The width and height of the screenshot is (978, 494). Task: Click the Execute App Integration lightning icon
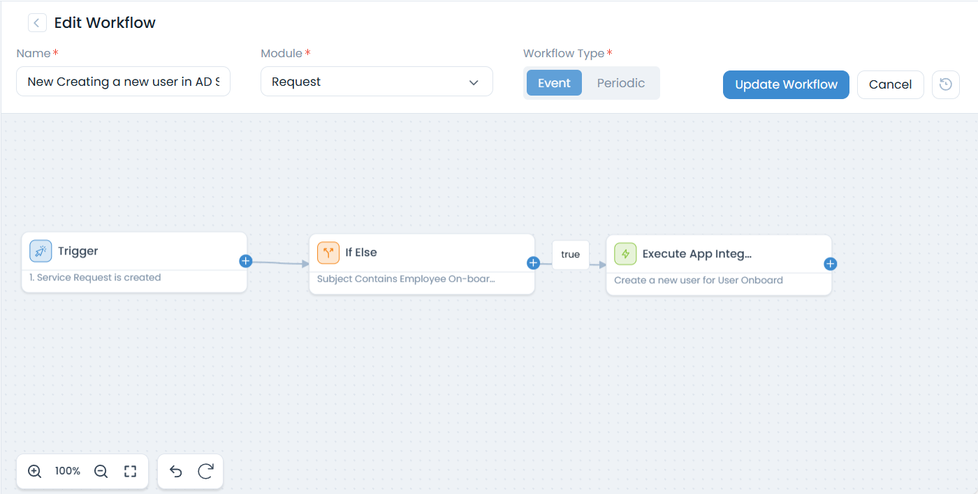(x=625, y=254)
